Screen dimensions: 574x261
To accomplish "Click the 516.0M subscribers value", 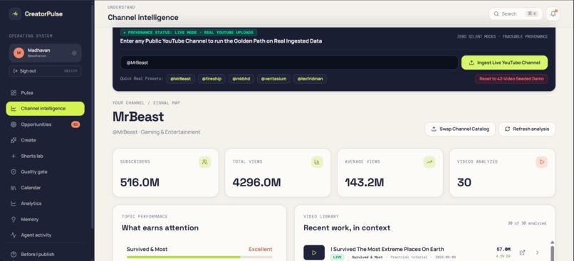I will pos(140,182).
